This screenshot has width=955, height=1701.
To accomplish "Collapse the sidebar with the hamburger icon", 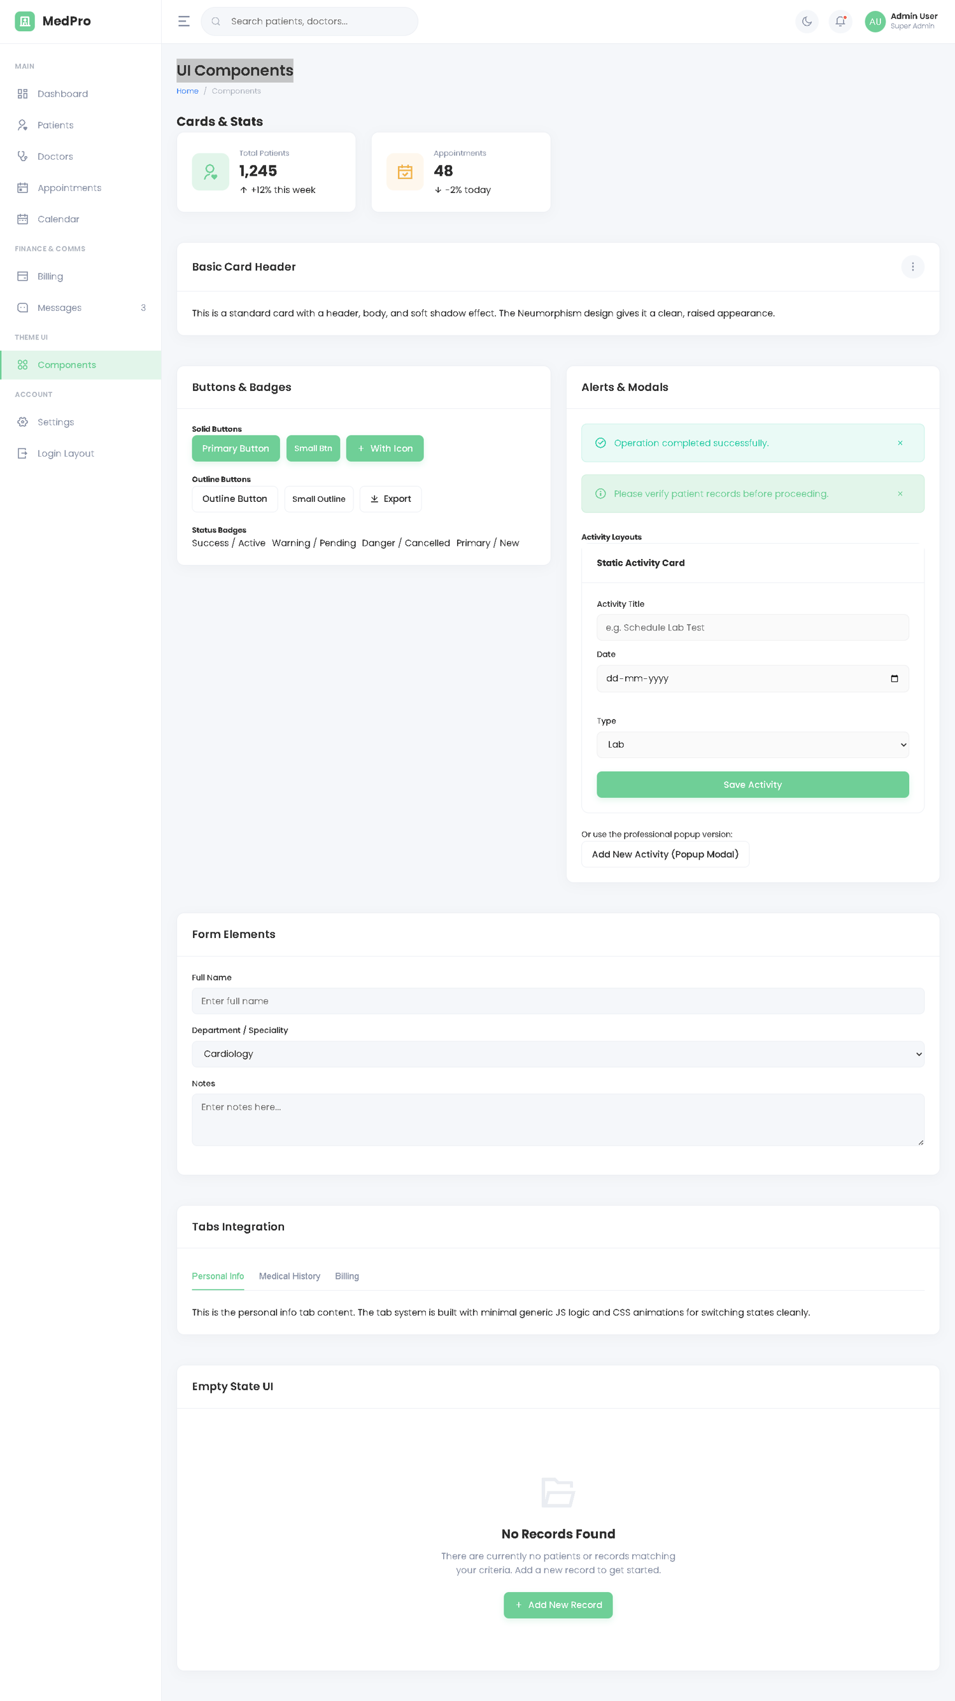I will pyautogui.click(x=184, y=21).
